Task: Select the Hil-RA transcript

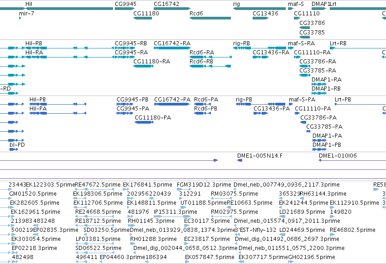Action: [x=69, y=57]
